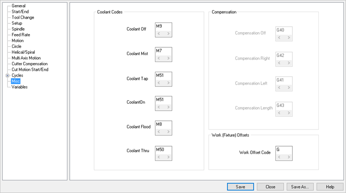The width and height of the screenshot is (346, 193).
Task: Open Helical/Spiral settings
Action: [x=23, y=52]
